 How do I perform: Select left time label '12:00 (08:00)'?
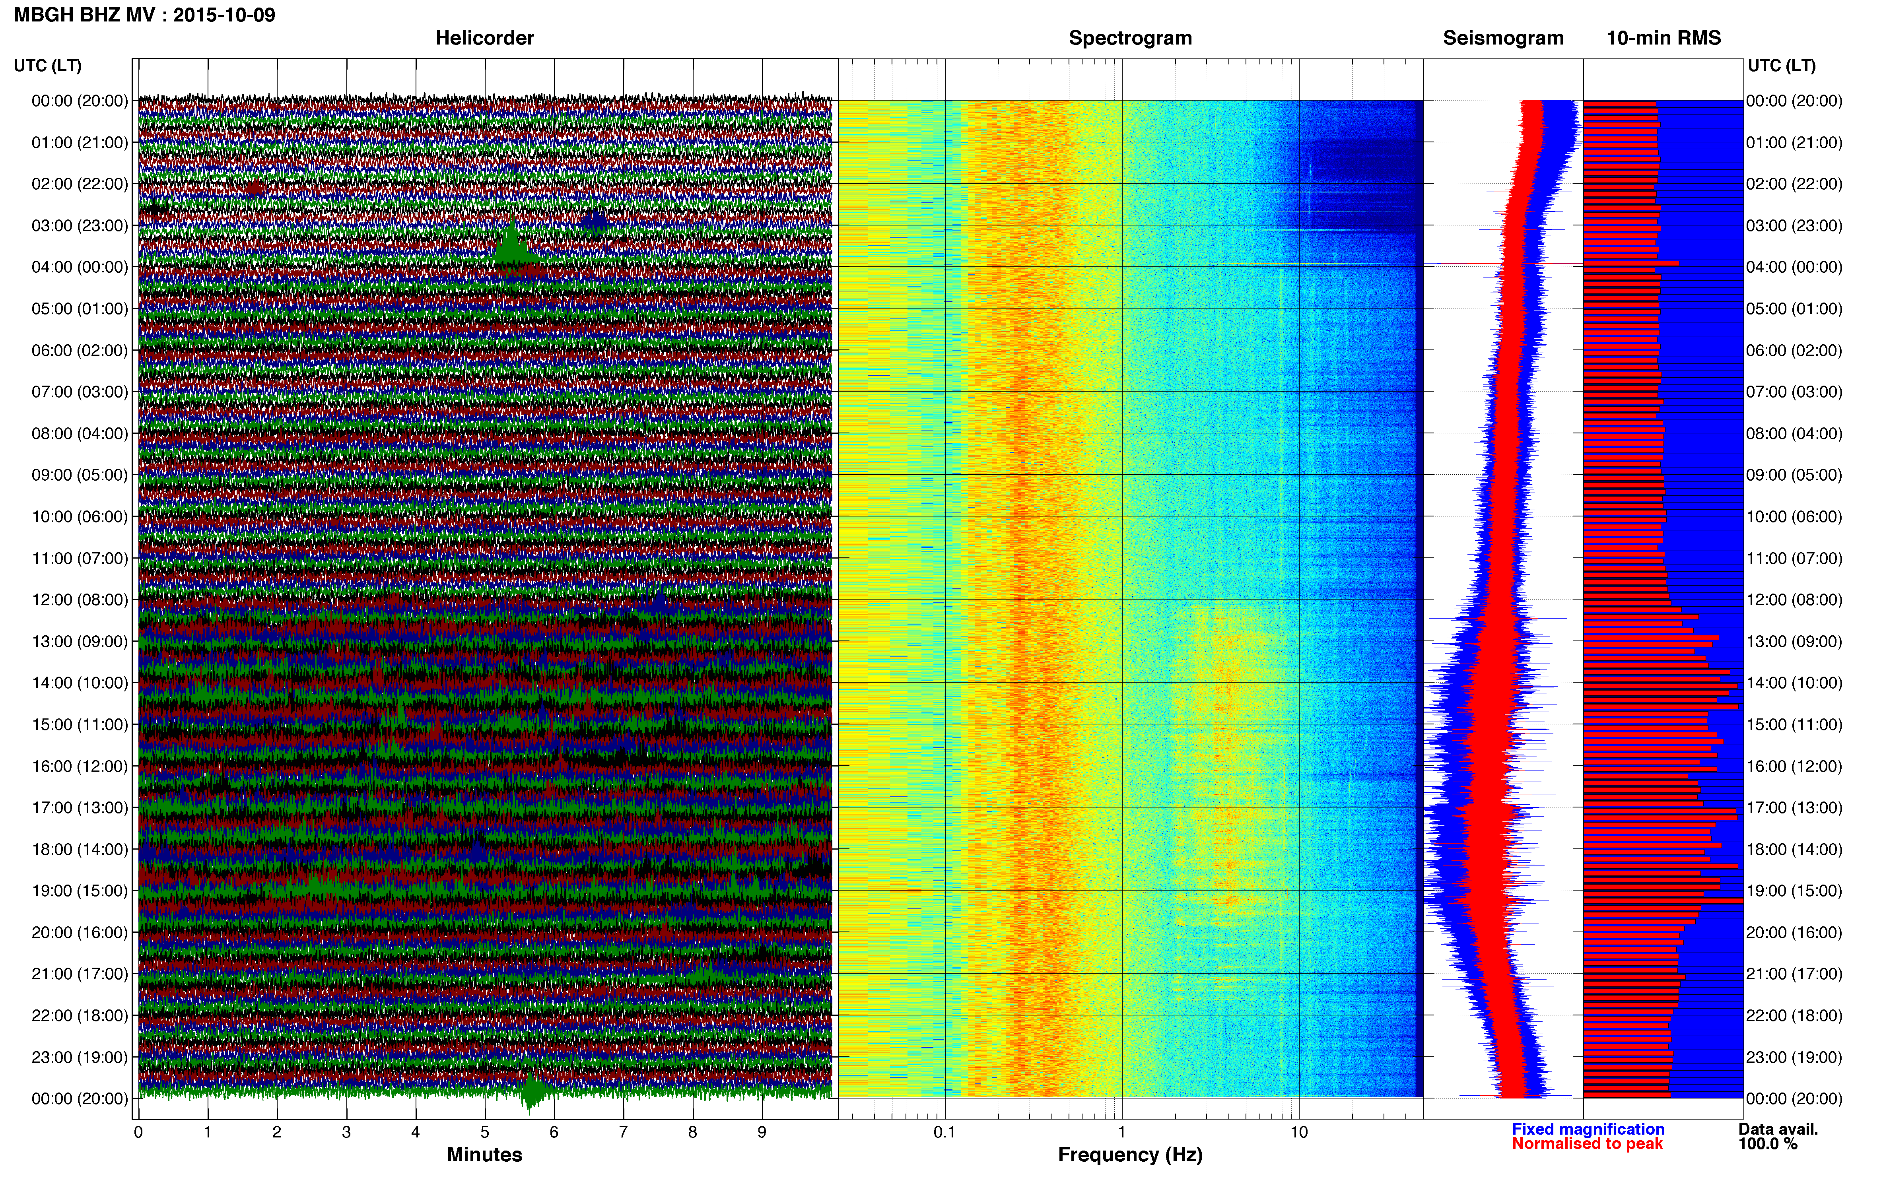point(80,600)
